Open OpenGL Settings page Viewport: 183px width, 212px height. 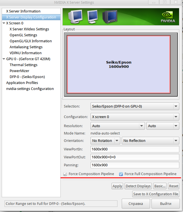tap(23, 35)
